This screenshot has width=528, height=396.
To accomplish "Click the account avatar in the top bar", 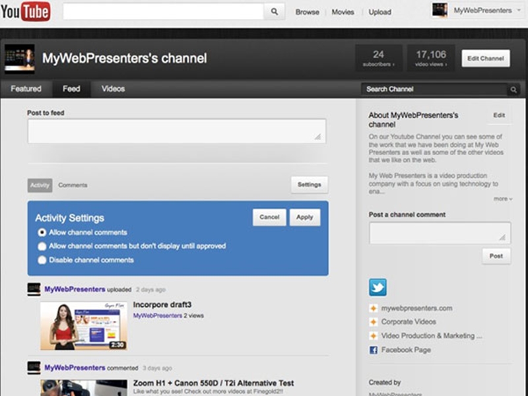I will click(x=440, y=10).
